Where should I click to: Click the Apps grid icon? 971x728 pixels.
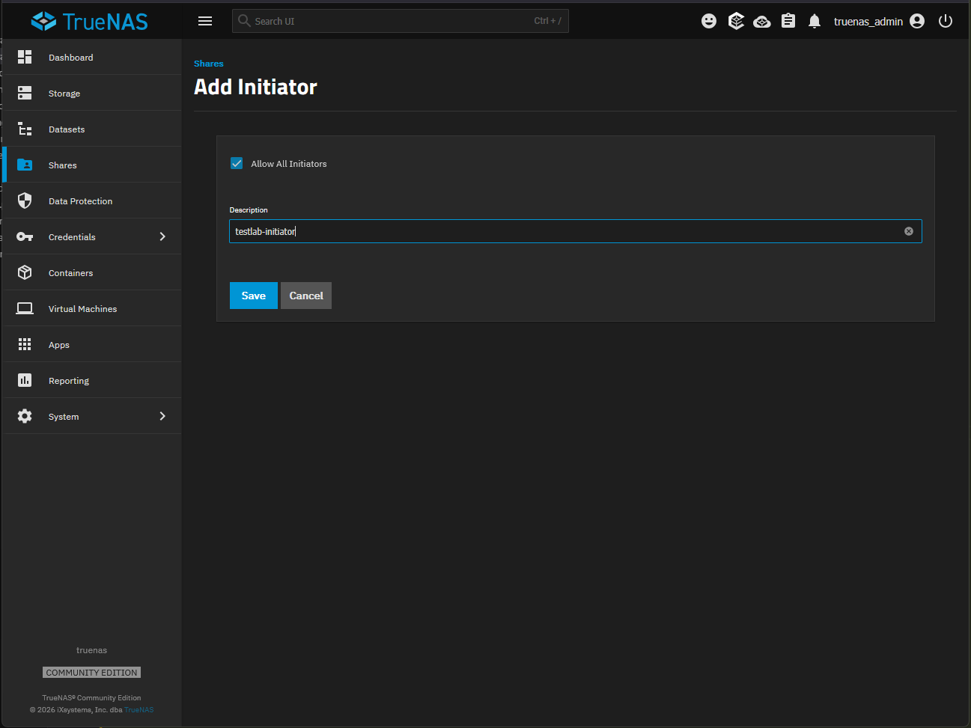coord(25,344)
